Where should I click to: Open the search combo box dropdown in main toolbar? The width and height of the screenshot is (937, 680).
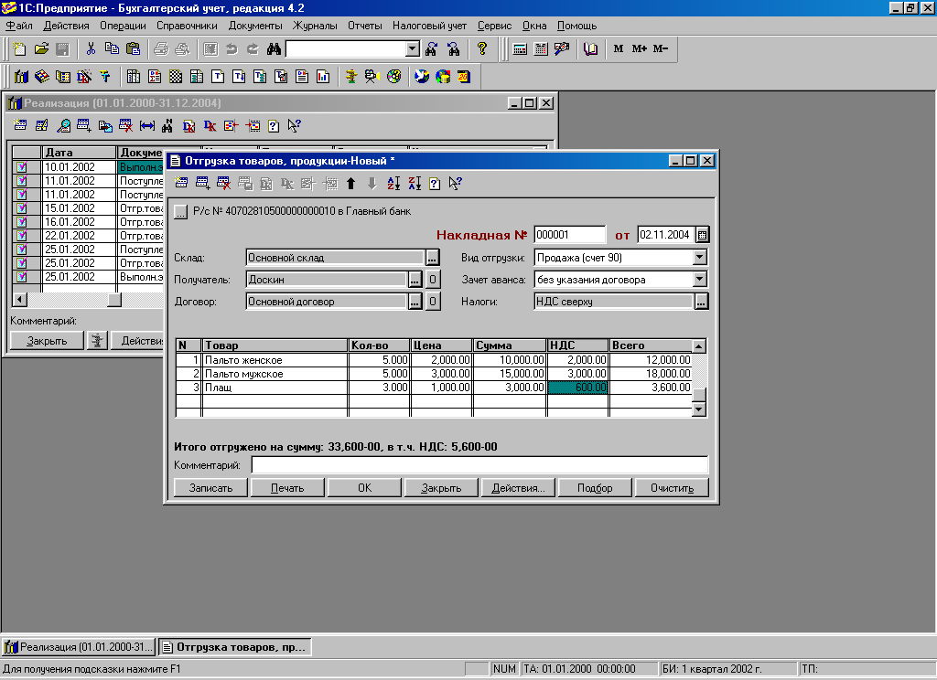pyautogui.click(x=413, y=49)
